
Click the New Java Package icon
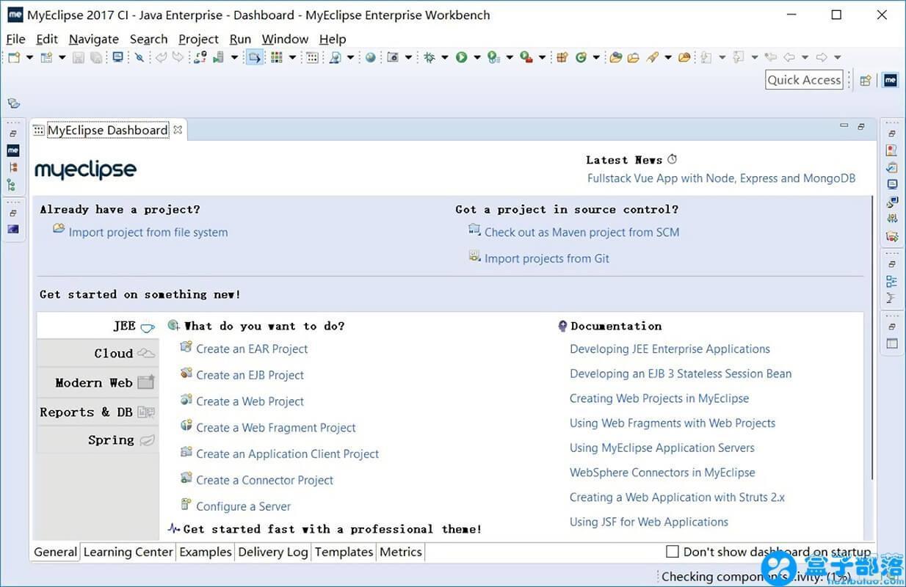(x=562, y=57)
